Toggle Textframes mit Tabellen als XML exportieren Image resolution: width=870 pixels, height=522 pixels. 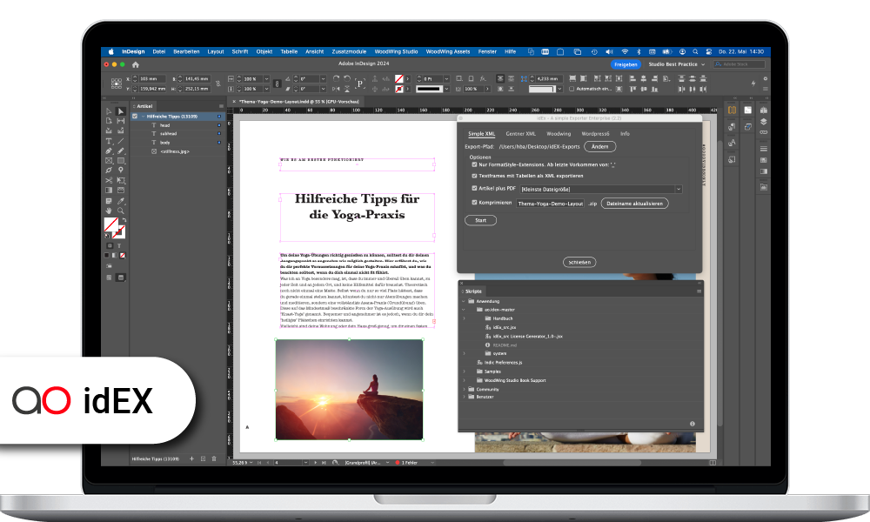click(x=474, y=176)
